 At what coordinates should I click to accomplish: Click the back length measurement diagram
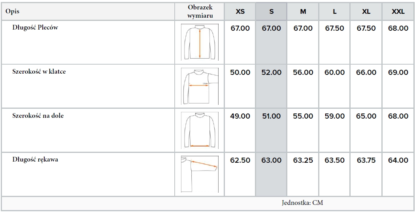coord(200,43)
